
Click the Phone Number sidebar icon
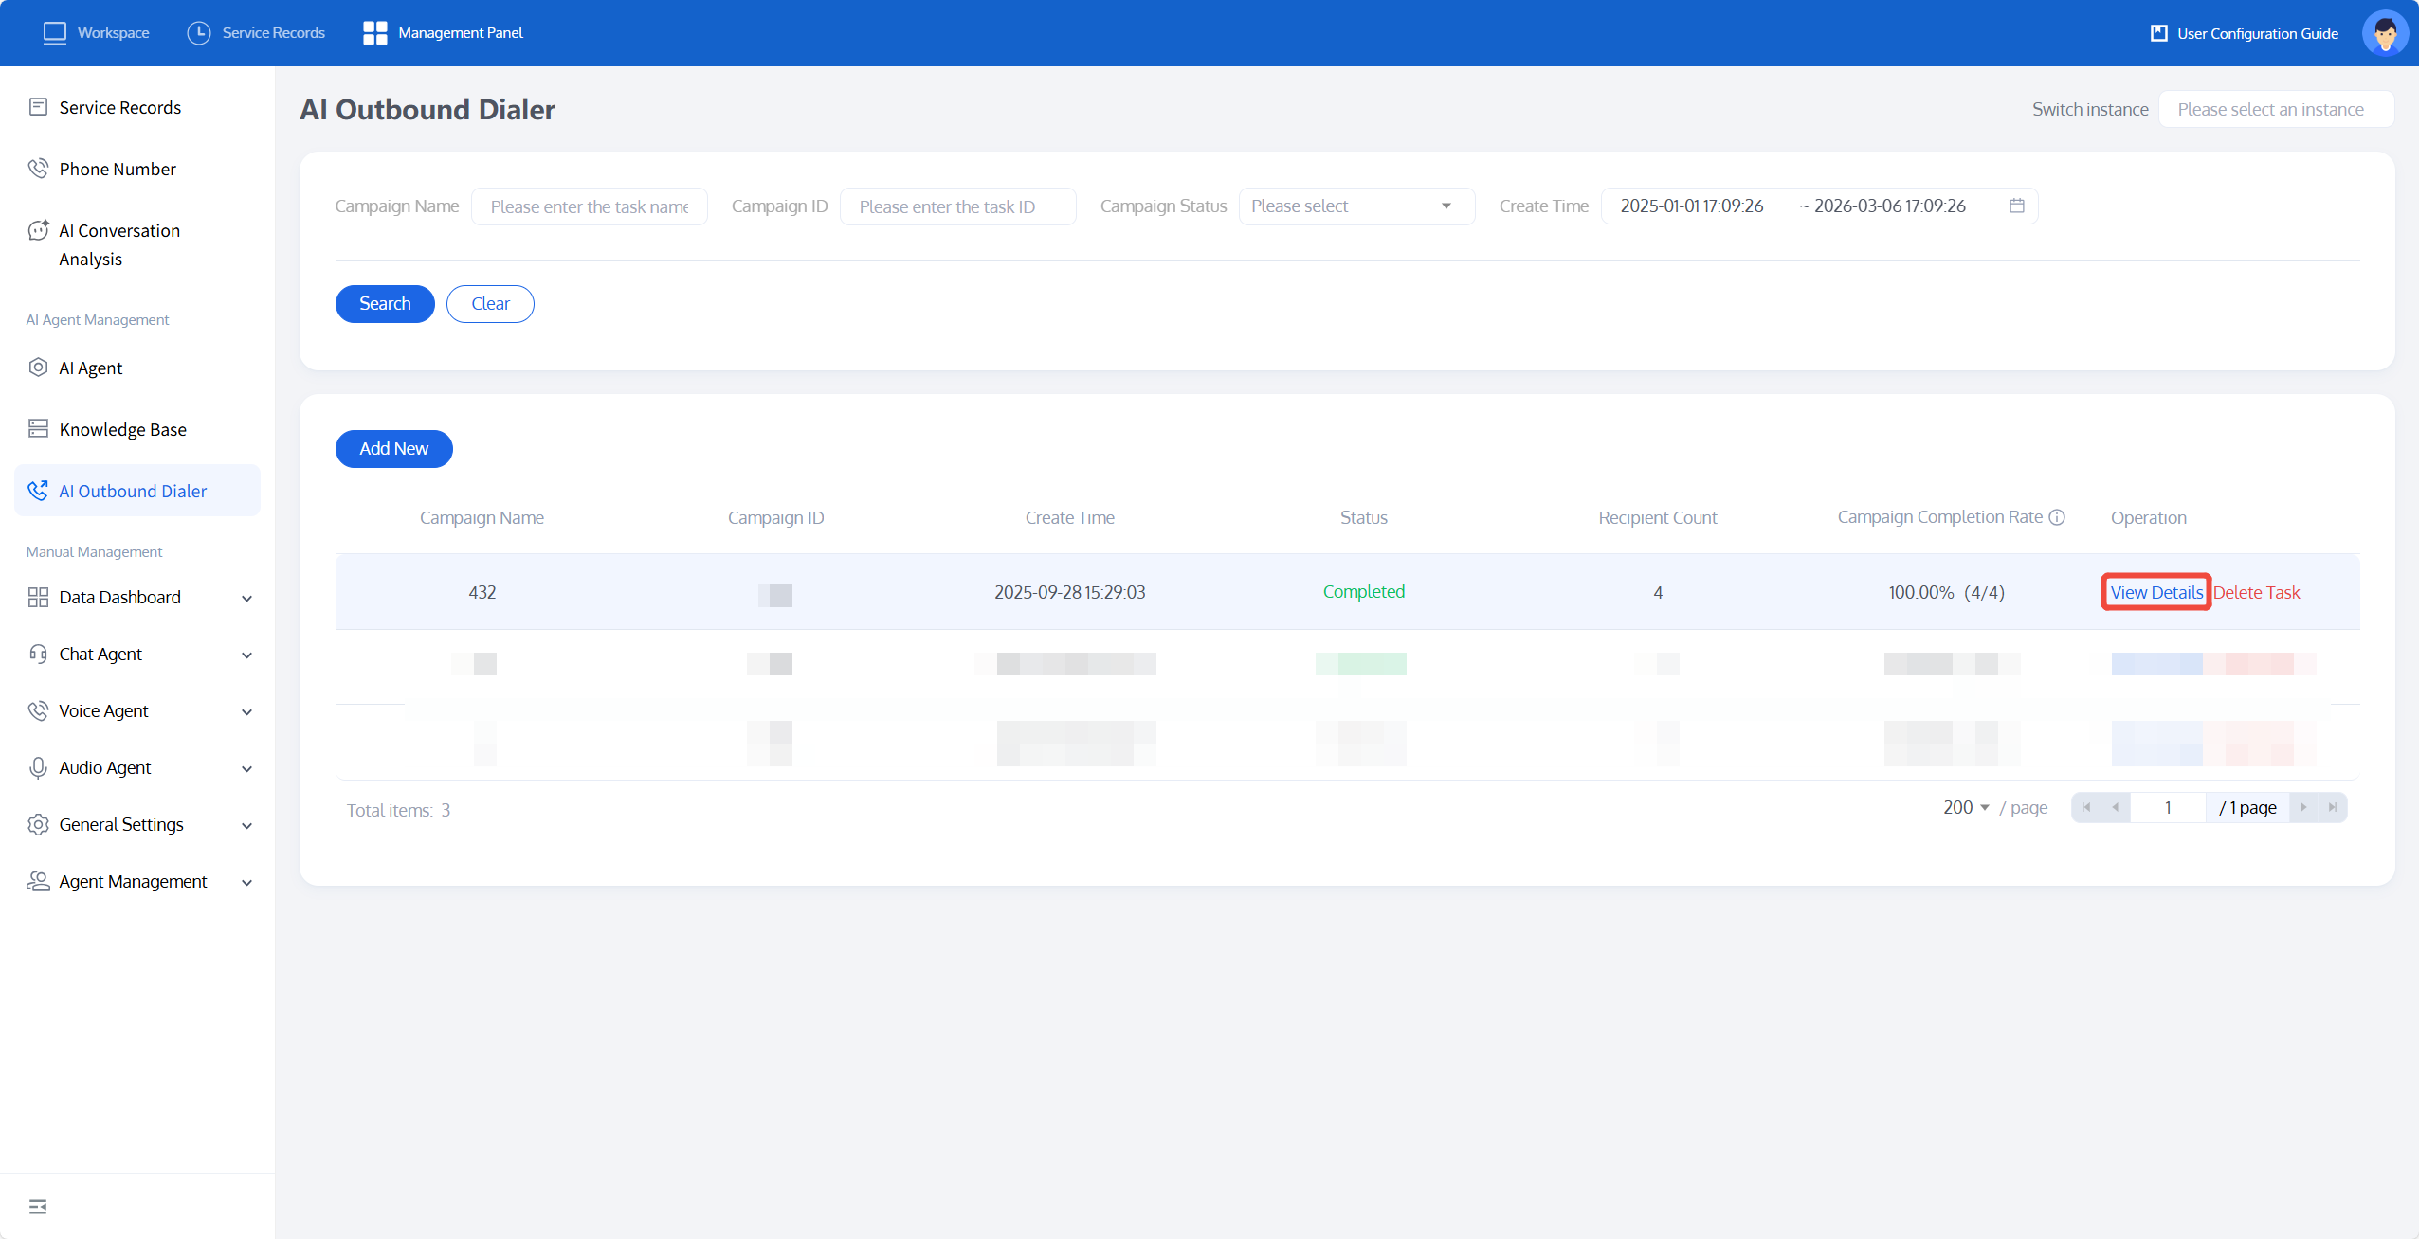[38, 169]
